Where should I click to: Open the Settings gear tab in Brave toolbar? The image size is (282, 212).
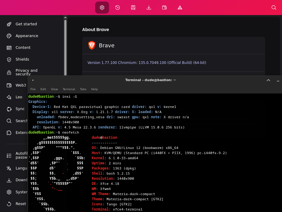tap(102, 8)
